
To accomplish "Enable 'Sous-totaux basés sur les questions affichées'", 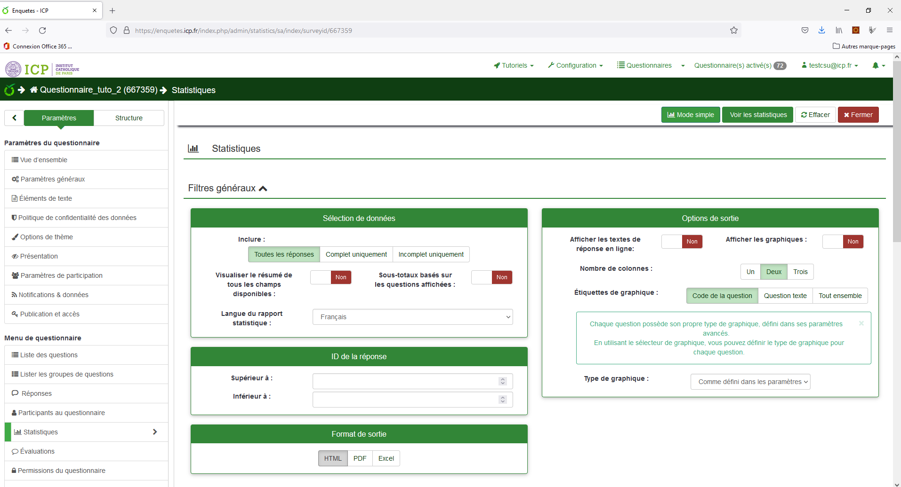I will [x=491, y=277].
